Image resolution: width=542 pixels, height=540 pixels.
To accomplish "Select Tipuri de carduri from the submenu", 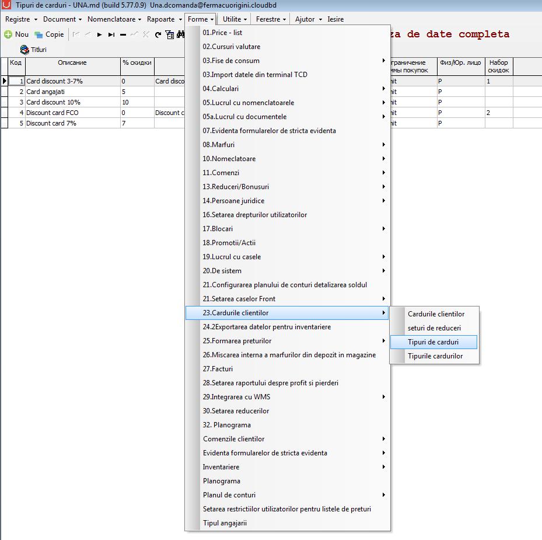I will pyautogui.click(x=433, y=342).
